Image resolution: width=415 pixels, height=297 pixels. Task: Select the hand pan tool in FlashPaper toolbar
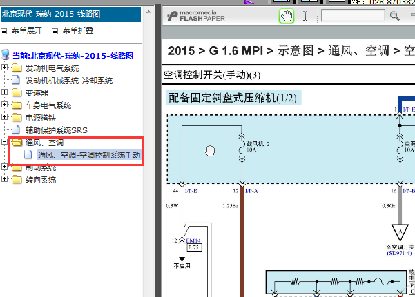[287, 16]
